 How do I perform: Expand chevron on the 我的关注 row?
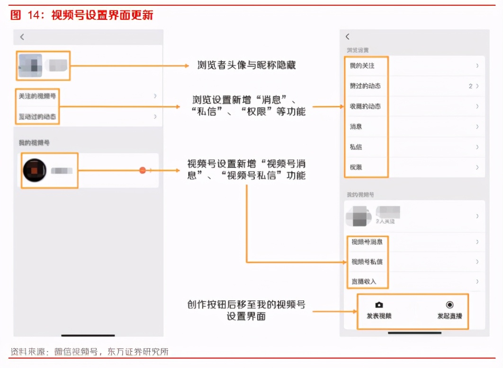click(x=477, y=66)
